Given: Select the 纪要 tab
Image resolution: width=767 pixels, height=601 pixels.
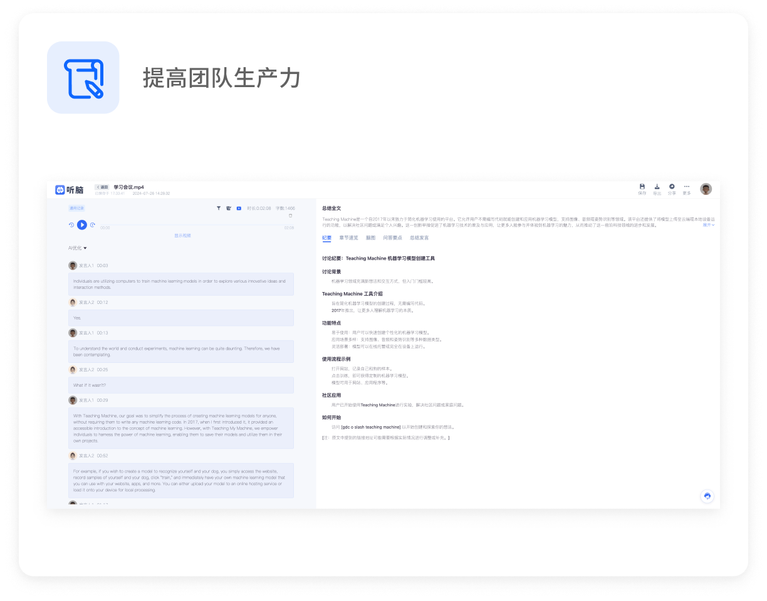Looking at the screenshot, I should pos(326,238).
